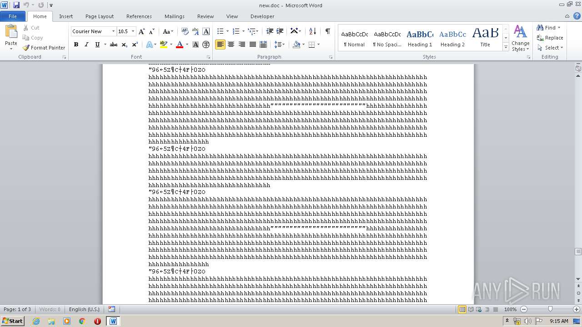The height and width of the screenshot is (327, 582).
Task: Open the Select dropdown
Action: click(x=550, y=48)
